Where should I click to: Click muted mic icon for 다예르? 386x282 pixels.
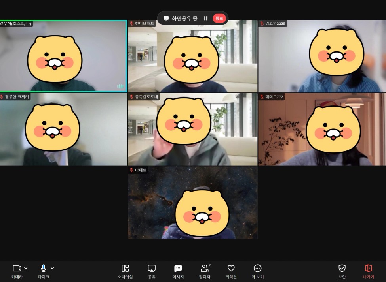[x=132, y=170]
